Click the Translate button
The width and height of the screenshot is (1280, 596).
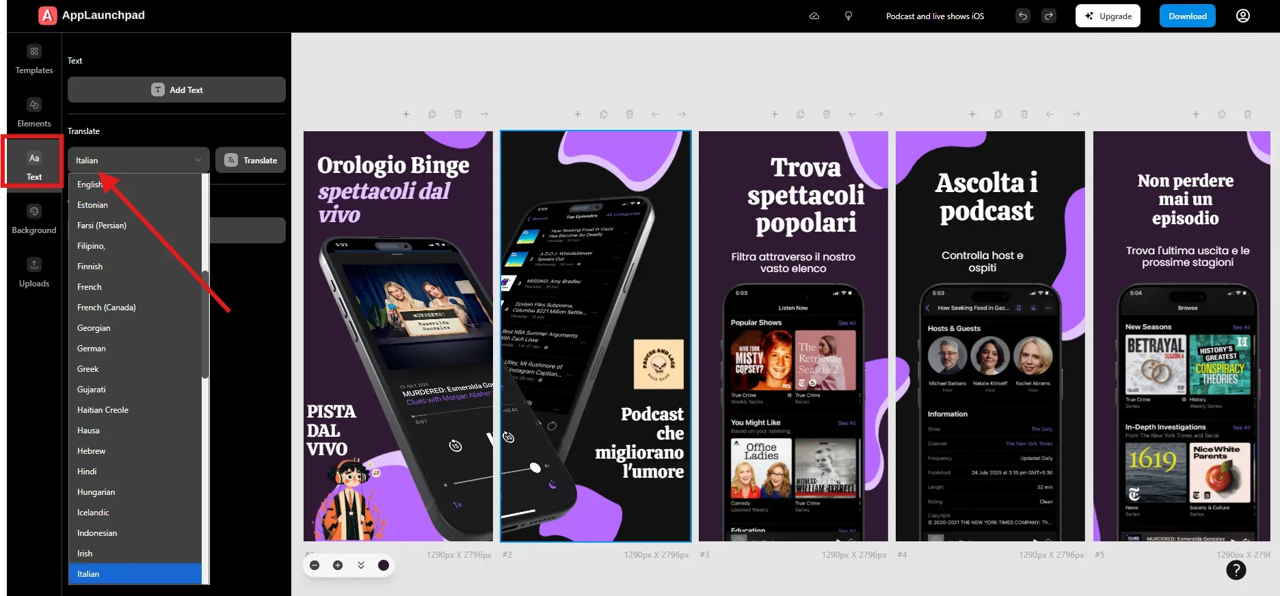pyautogui.click(x=251, y=161)
